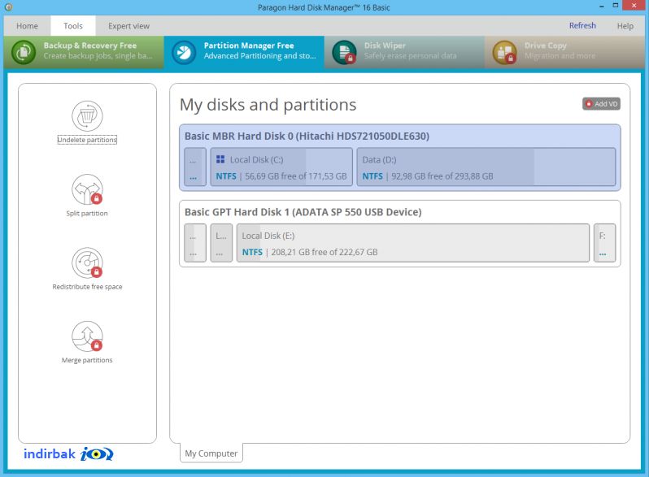Open the Disk Wiper section
This screenshot has width=649, height=477.
(x=404, y=52)
